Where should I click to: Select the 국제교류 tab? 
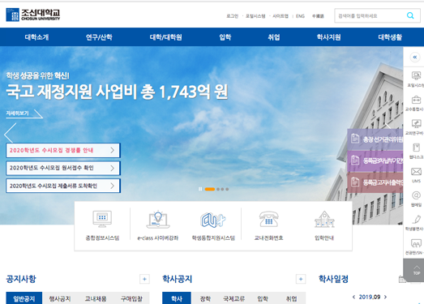tap(234, 298)
